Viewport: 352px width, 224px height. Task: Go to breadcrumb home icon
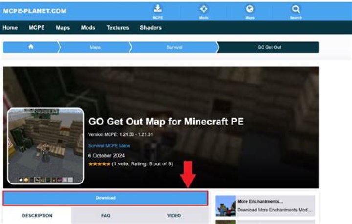pyautogui.click(x=31, y=47)
